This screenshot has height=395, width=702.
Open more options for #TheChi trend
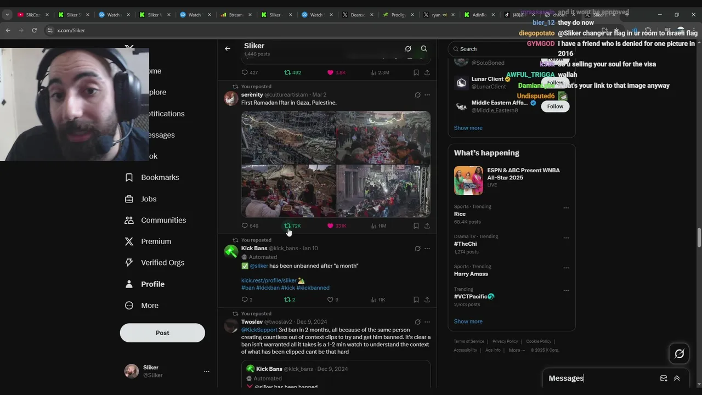pos(566,239)
